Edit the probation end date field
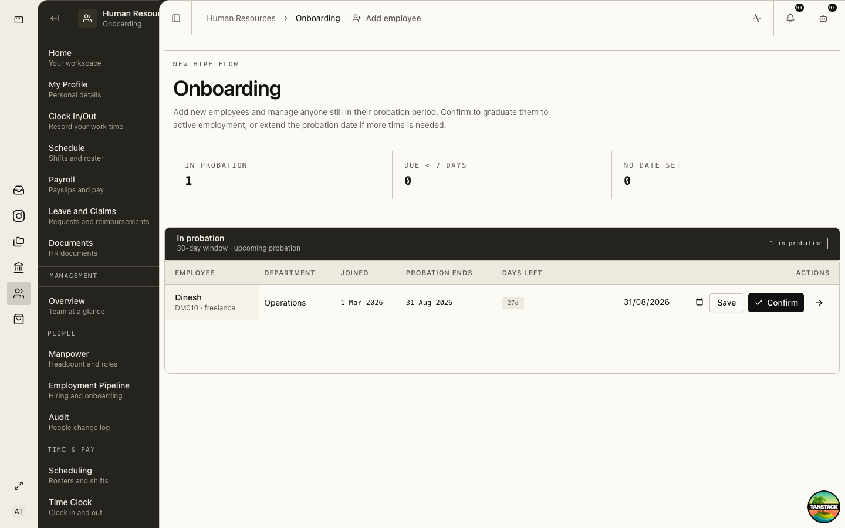Image resolution: width=845 pixels, height=528 pixels. 664,303
